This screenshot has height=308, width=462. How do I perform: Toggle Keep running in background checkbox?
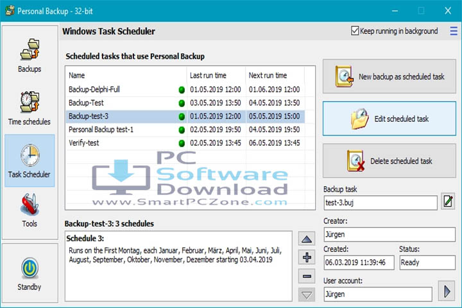point(355,31)
